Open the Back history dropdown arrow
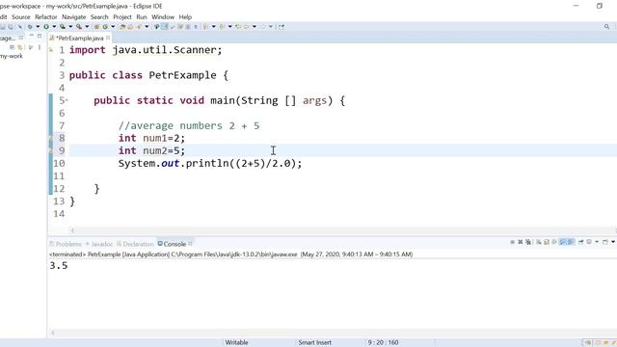617x347 pixels. point(255,27)
